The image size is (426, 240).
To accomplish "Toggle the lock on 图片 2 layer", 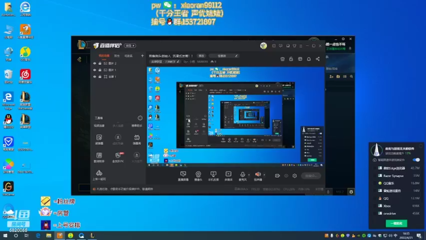I will coord(100,63).
